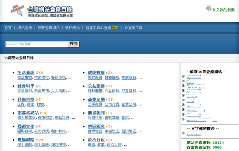Focus the Google custom search field
Image resolution: width=239 pixels, height=151 pixels.
[37, 44]
